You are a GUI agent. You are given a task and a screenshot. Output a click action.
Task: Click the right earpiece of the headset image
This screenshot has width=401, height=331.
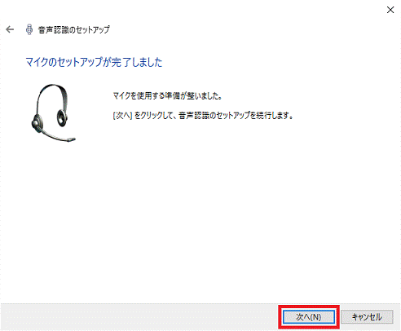tap(62, 118)
